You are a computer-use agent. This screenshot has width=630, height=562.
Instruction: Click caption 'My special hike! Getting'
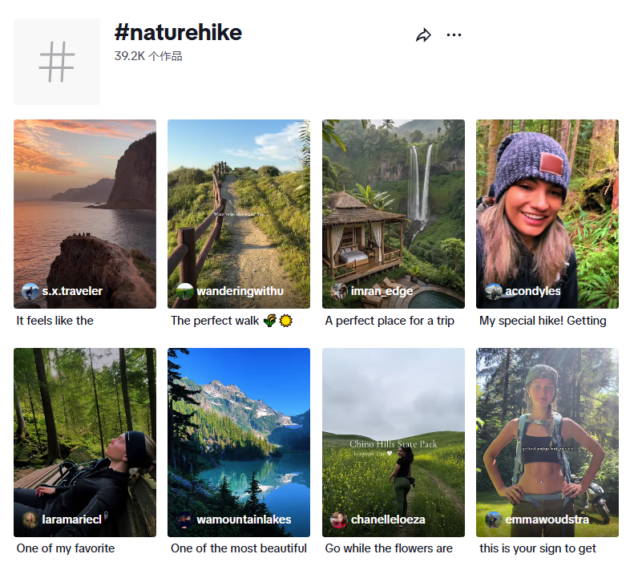[x=543, y=321]
